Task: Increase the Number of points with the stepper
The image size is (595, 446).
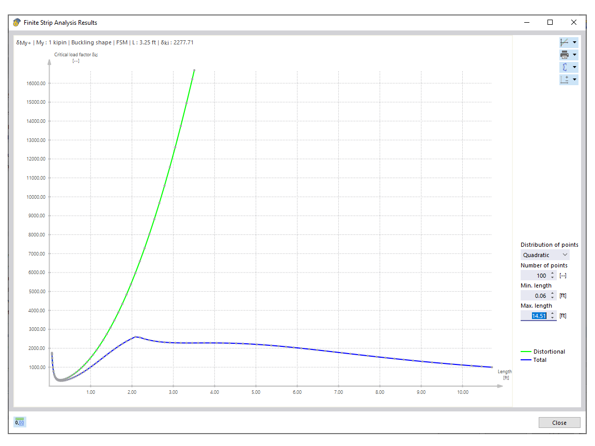Action: (553, 273)
